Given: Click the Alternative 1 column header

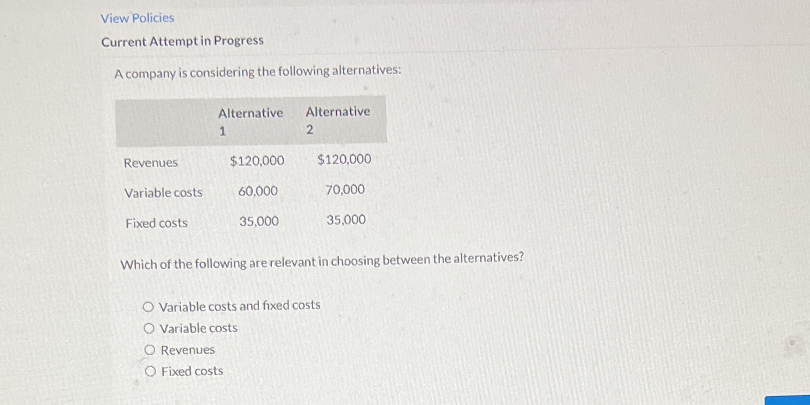Looking at the screenshot, I should pos(250,120).
